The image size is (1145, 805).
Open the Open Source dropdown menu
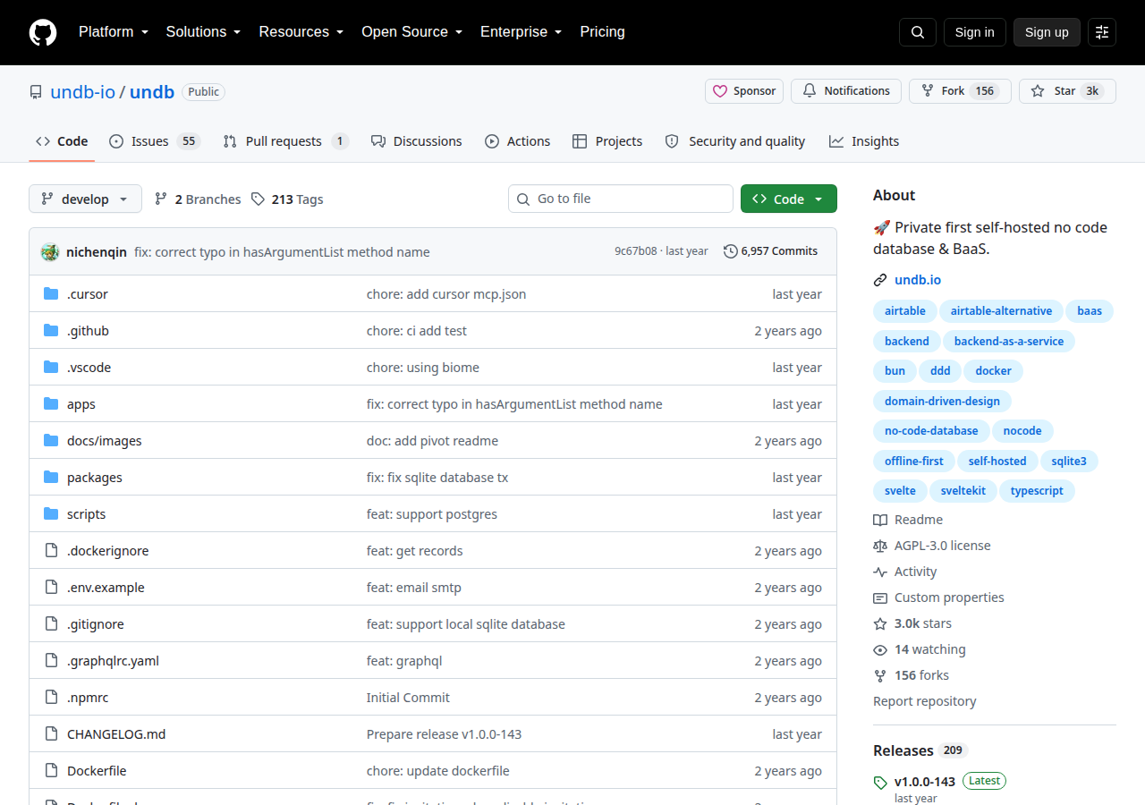click(x=411, y=32)
